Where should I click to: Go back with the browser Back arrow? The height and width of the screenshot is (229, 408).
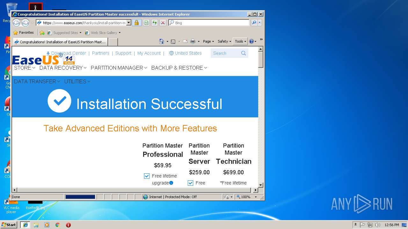point(17,23)
